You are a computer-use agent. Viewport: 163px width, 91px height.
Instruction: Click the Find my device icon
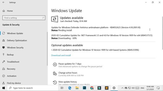coord(4,83)
